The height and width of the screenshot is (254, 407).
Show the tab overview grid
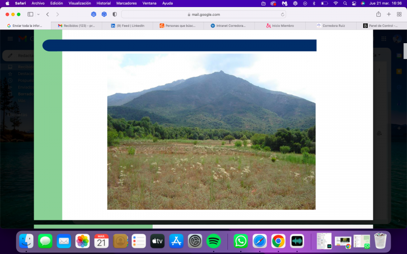pyautogui.click(x=399, y=14)
